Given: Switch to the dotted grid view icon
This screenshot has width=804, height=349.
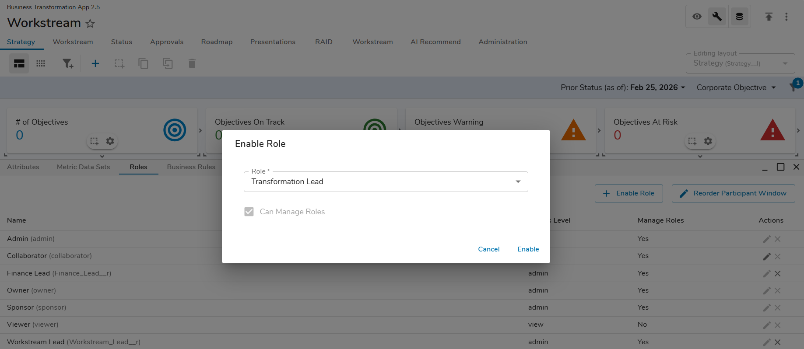Looking at the screenshot, I should 41,64.
